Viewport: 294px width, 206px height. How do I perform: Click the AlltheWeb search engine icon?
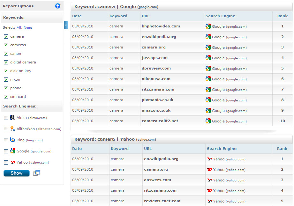[13, 129]
